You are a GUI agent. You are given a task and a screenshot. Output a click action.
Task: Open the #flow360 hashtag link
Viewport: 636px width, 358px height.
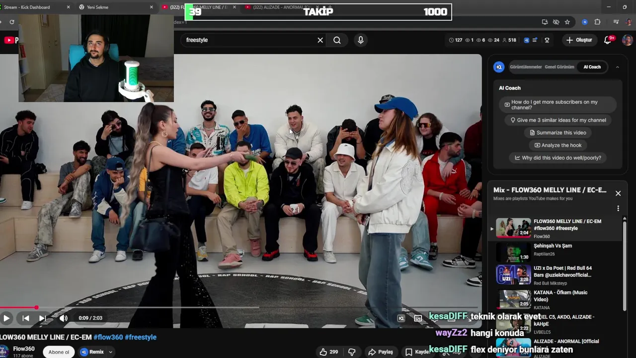108,337
